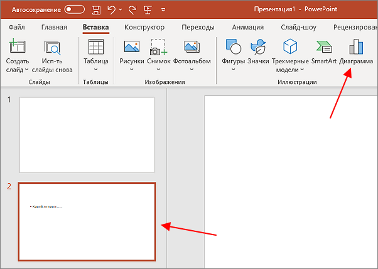Image resolution: width=378 pixels, height=269 pixels.
Task: Click the Redo arrow icon
Action: tap(132, 10)
